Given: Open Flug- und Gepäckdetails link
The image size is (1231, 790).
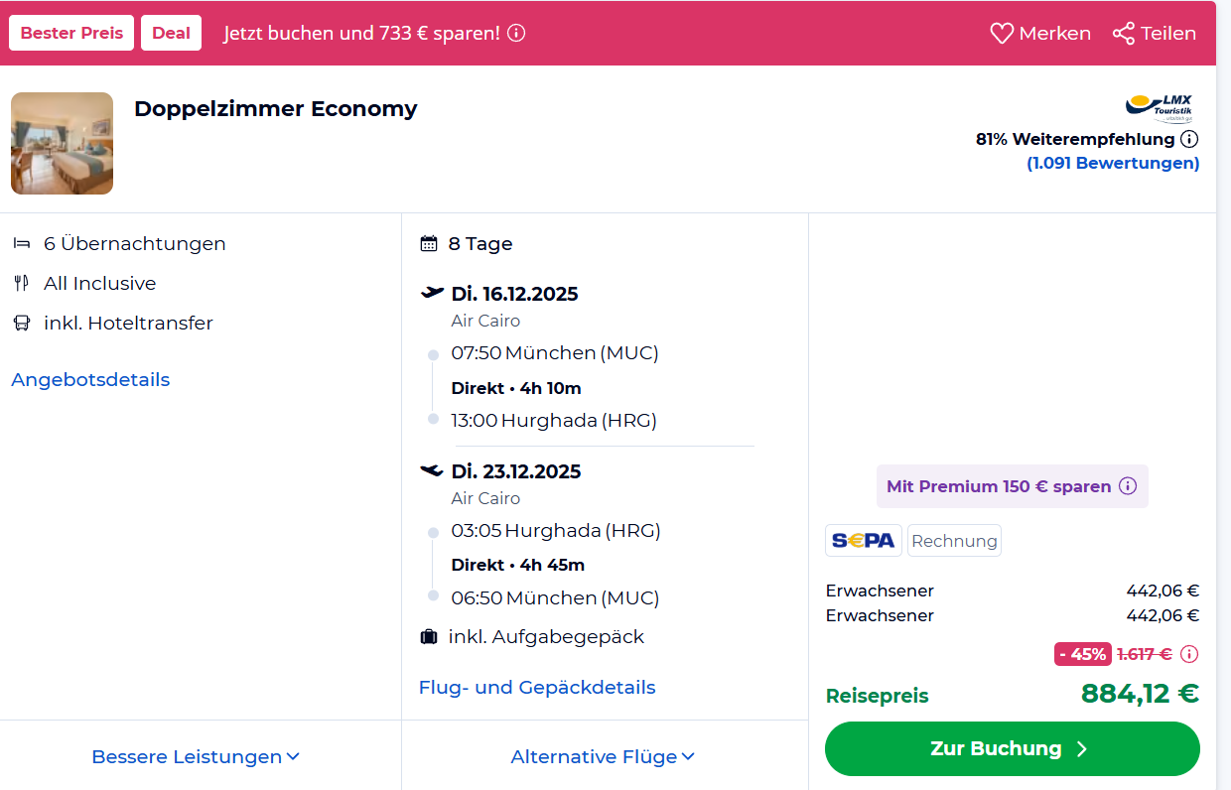Looking at the screenshot, I should [537, 687].
